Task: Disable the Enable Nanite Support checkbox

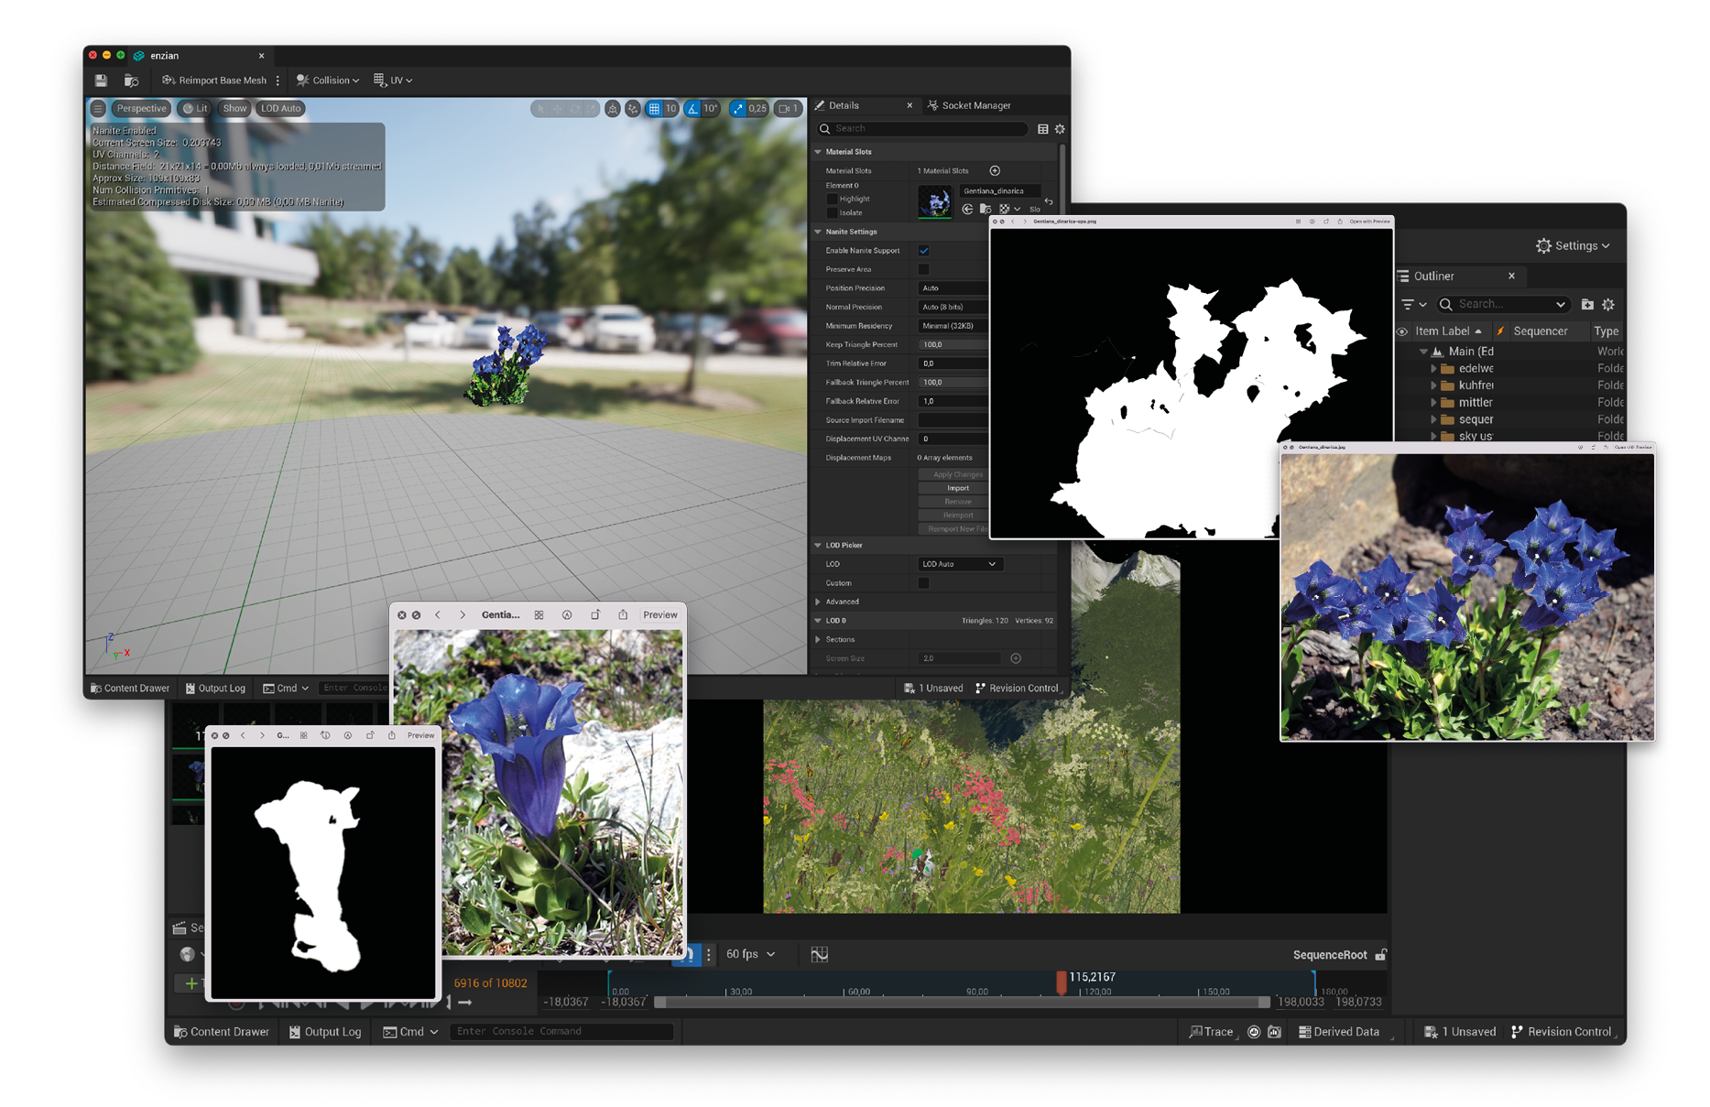Action: click(923, 251)
